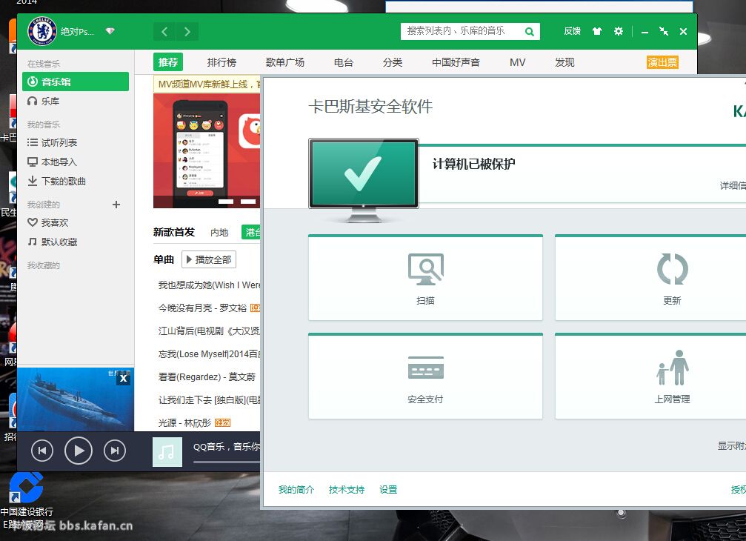
Task: Select song 忘我(Lose Myself)2014百
Action: (x=210, y=354)
